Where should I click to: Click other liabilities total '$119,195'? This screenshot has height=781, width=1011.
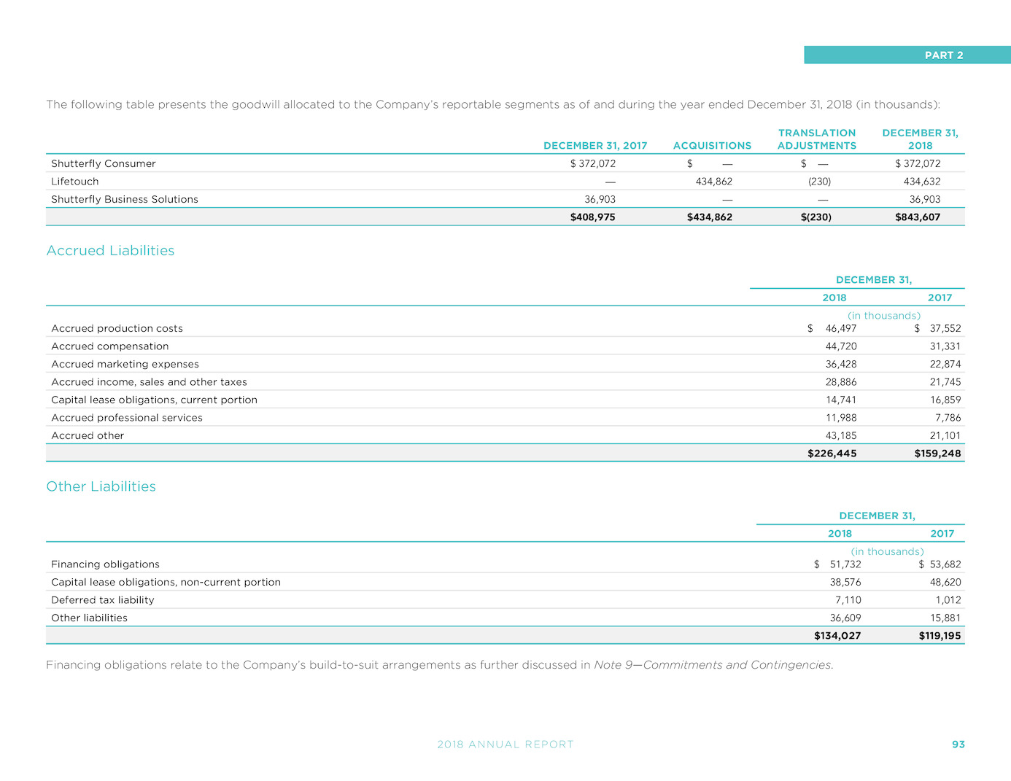point(940,636)
